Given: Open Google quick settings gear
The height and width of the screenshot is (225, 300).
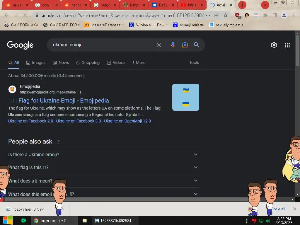Looking at the screenshot, I should coord(274,45).
